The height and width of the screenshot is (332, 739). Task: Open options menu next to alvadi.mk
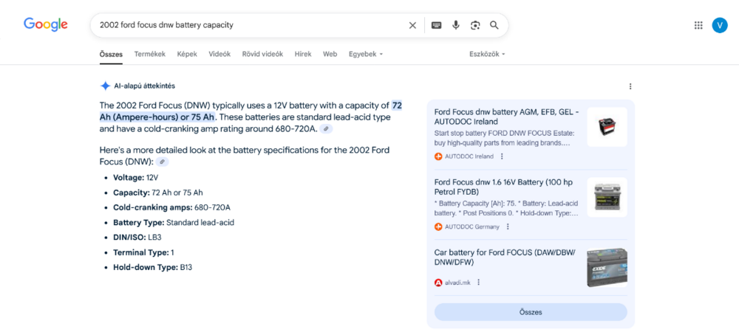[478, 282]
